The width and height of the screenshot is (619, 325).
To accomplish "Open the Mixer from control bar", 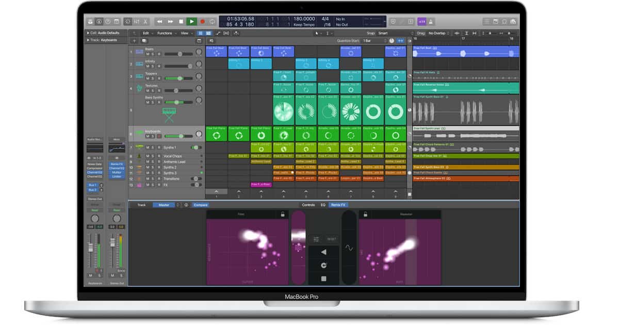I will point(137,22).
